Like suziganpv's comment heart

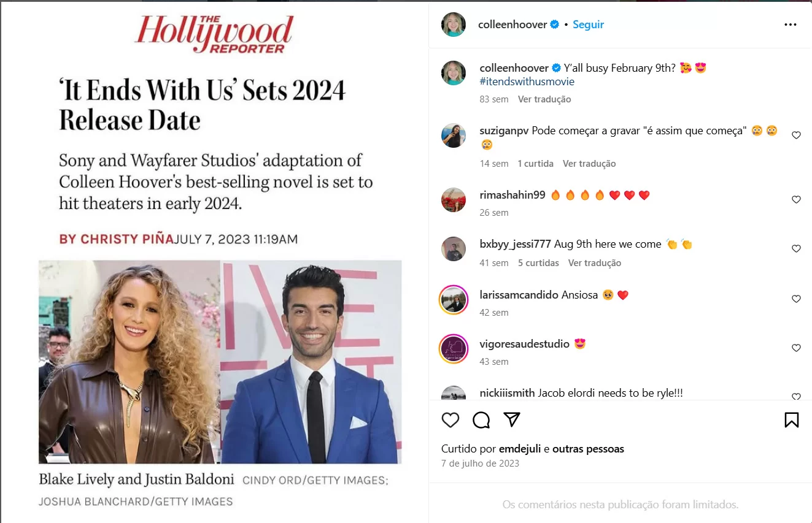tap(796, 136)
